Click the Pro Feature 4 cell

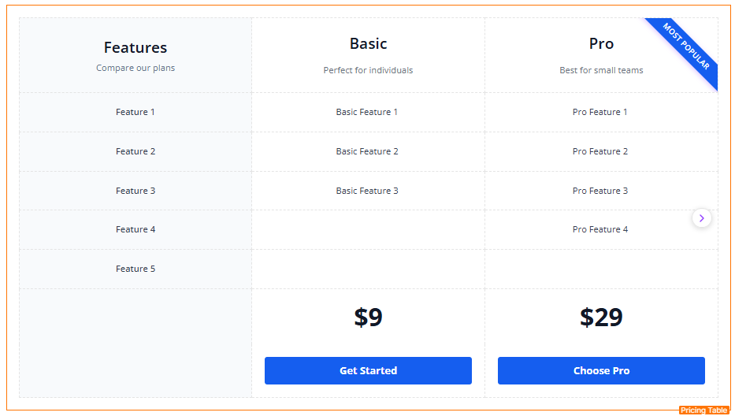coord(600,229)
